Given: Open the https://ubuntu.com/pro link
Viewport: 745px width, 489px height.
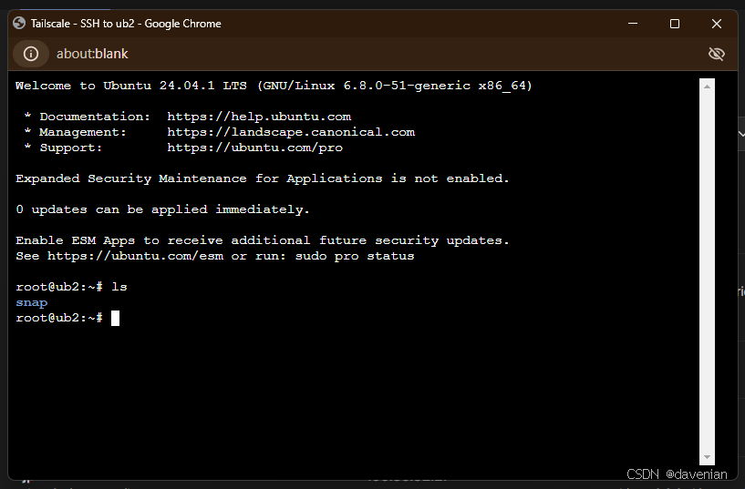Looking at the screenshot, I should [254, 148].
